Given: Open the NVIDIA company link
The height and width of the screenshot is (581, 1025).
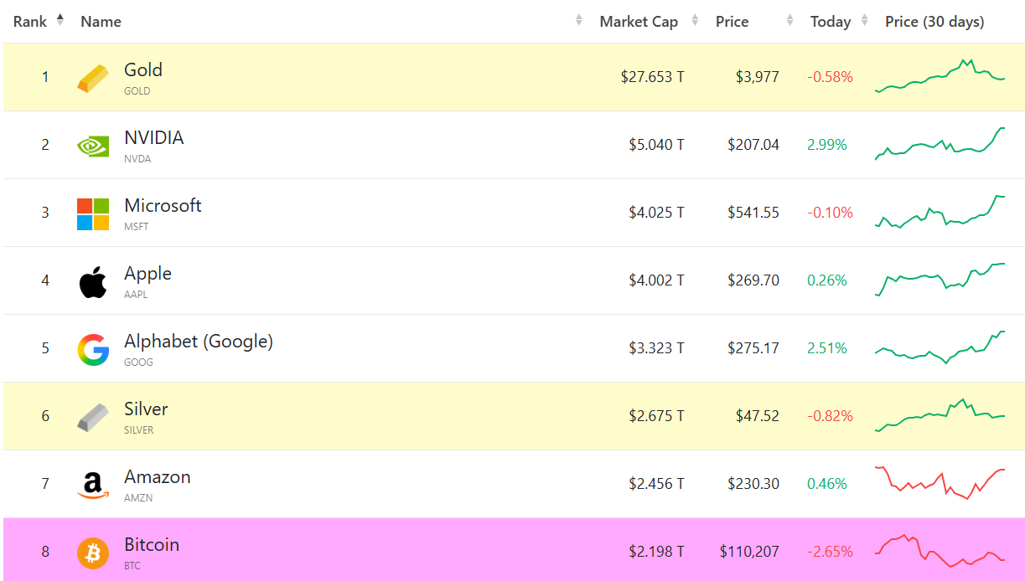Looking at the screenshot, I should click(154, 138).
